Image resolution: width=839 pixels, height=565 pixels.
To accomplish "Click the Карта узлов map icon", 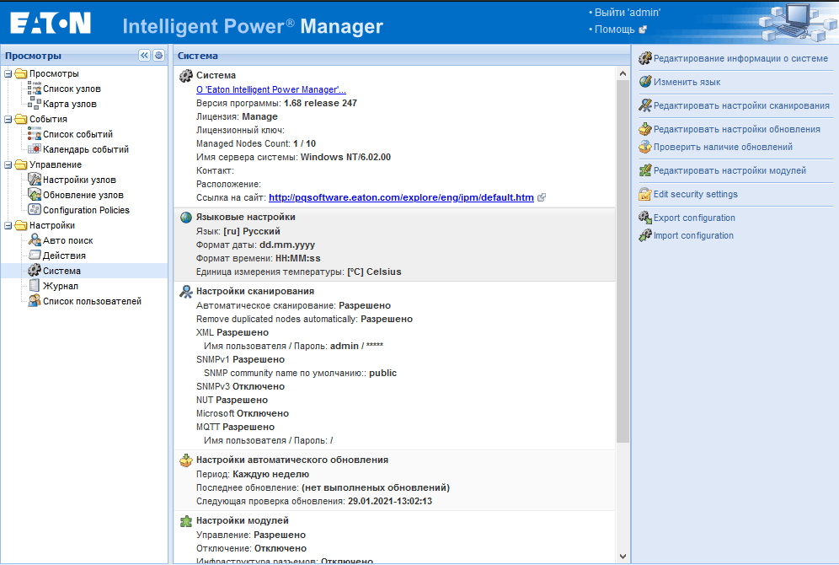I will (35, 104).
